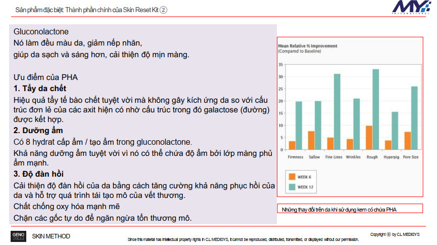Click the 'Firmness' axis label
The width and height of the screenshot is (437, 245).
[296, 157]
